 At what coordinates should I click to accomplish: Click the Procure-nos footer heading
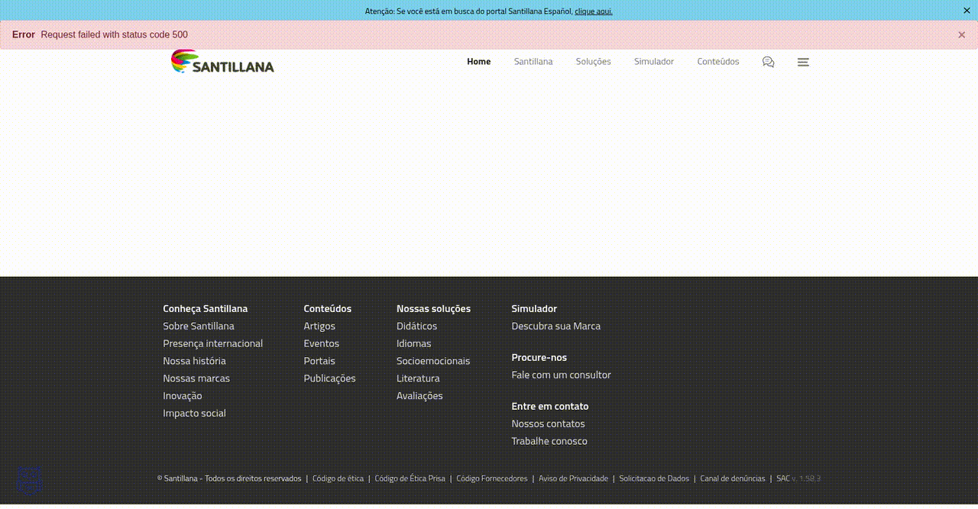click(539, 357)
